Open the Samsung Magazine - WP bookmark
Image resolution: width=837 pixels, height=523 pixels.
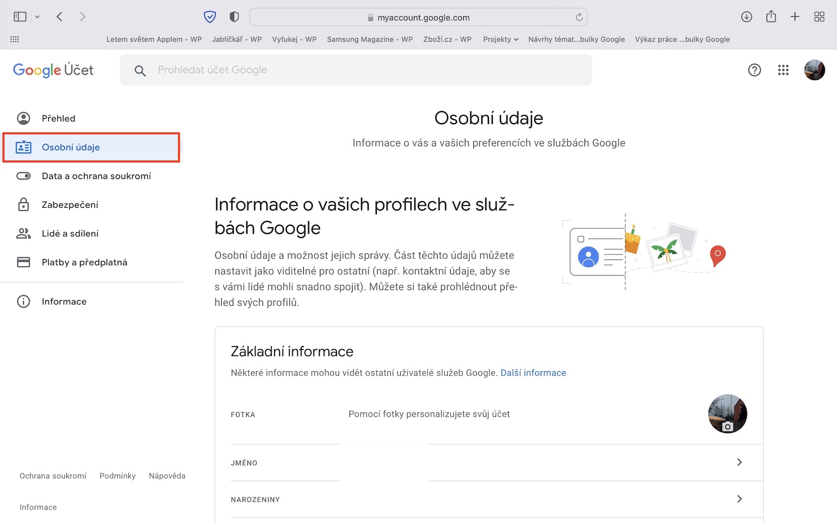(370, 39)
